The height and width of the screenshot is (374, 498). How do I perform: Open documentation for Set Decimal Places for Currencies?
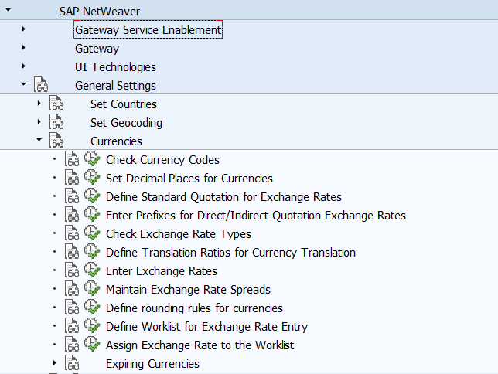click(72, 177)
